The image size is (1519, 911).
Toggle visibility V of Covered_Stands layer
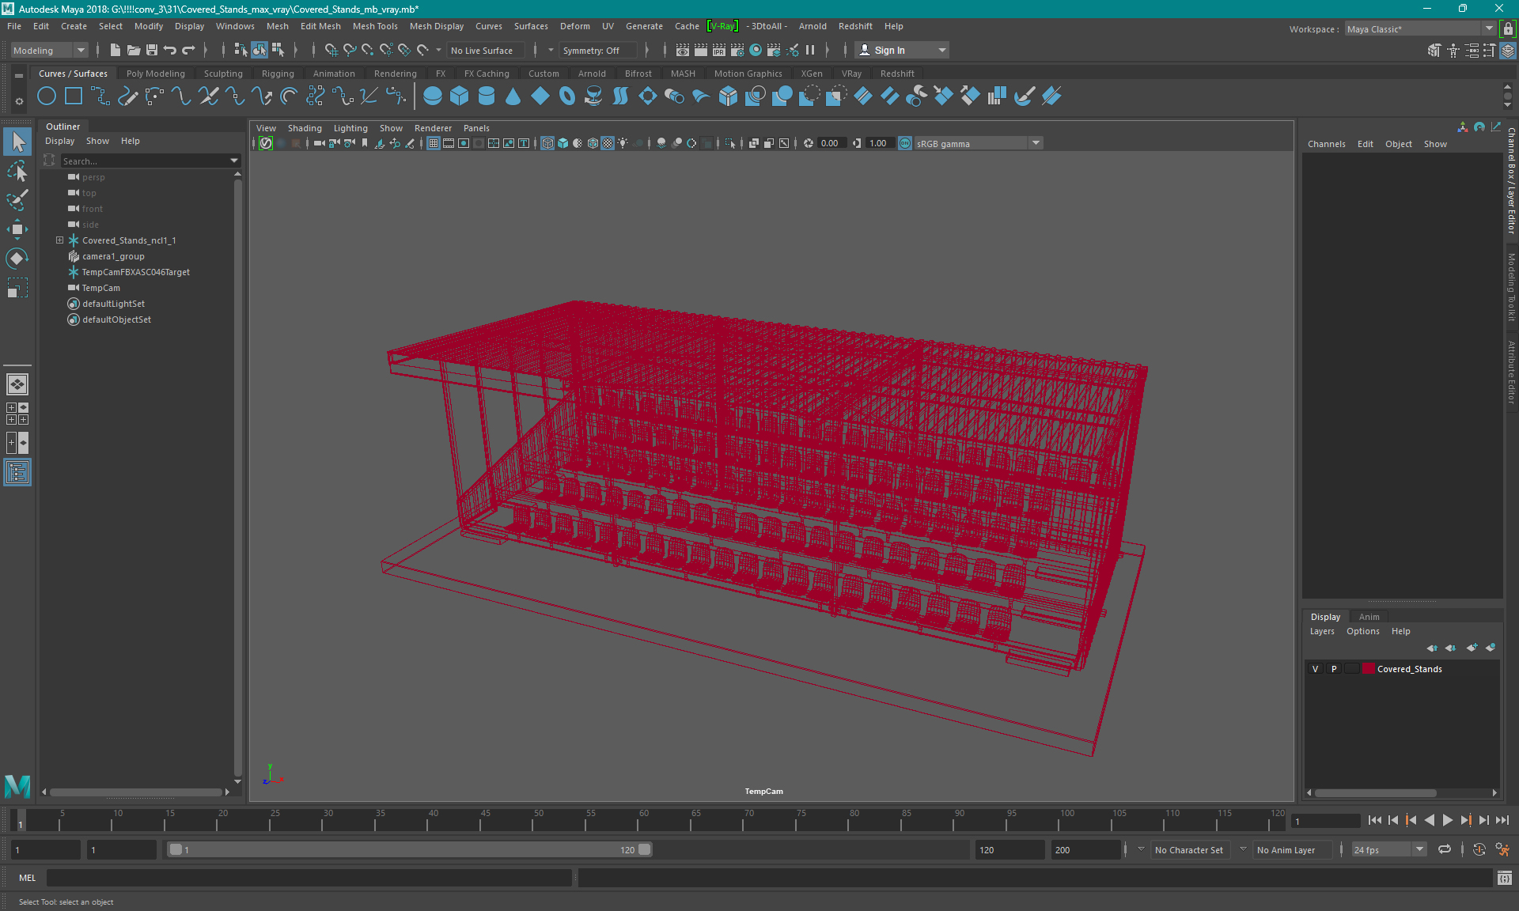(x=1316, y=669)
